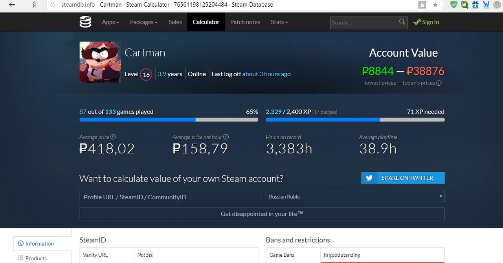Click the gift box extension icon
Screen dimensions: 503x263
[x=475, y=5]
